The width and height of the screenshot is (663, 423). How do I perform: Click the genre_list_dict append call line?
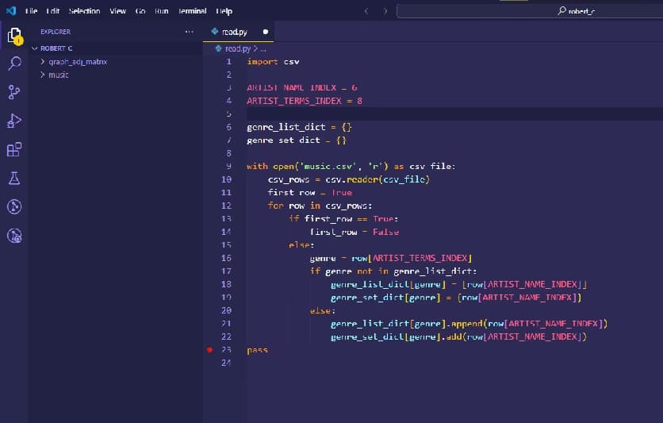(469, 324)
